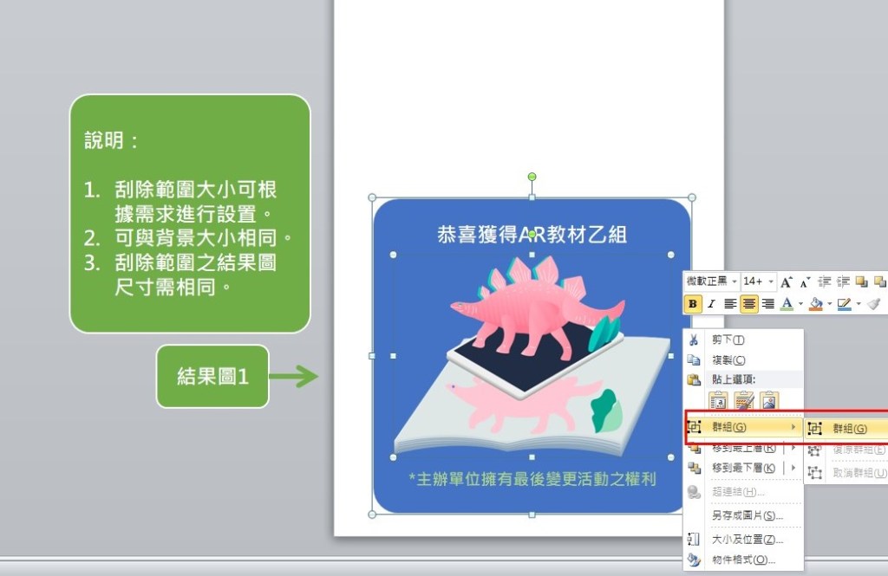Click the shape fill paint bucket color
The width and height of the screenshot is (888, 576).
coord(814,304)
